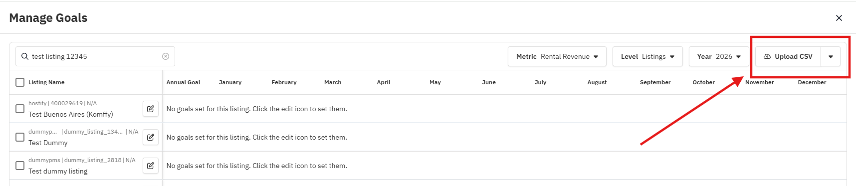Click the May column header
856x186 pixels.
[x=435, y=82]
